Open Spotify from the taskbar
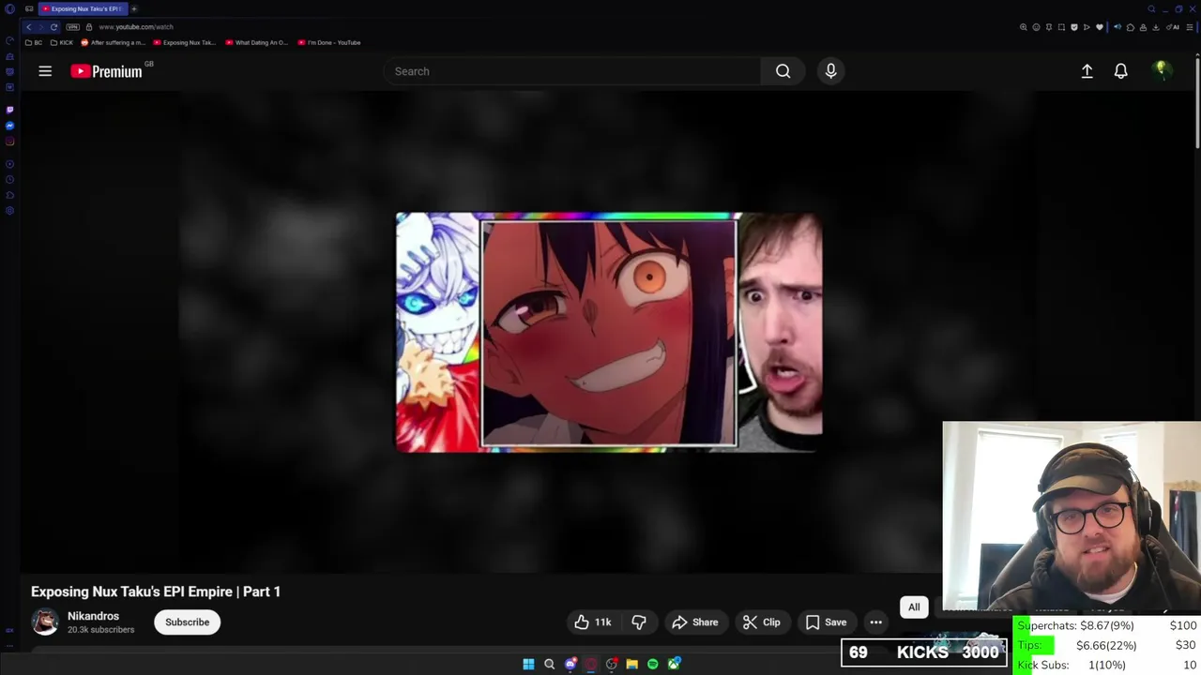This screenshot has height=675, width=1201. (x=652, y=664)
